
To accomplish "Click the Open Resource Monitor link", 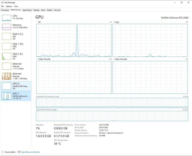I will coord(30,152).
